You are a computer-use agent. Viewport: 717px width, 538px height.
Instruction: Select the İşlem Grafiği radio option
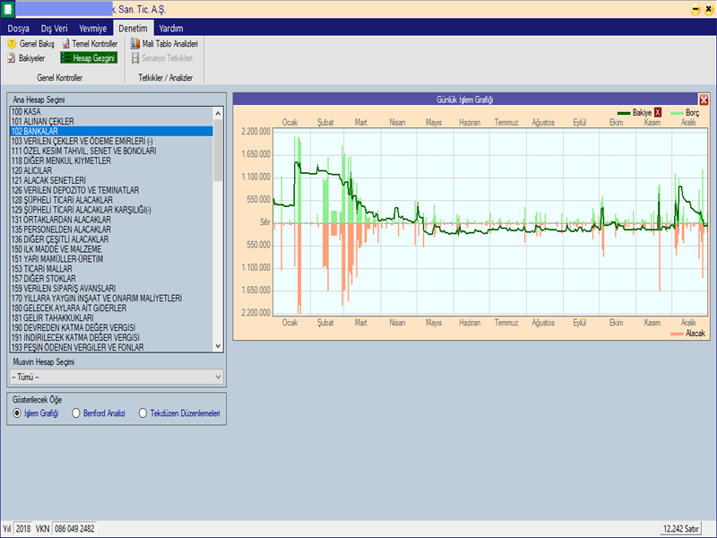[17, 413]
